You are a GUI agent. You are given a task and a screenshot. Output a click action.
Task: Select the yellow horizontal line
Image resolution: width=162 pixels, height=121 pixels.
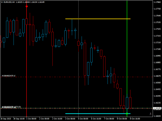(98, 19)
